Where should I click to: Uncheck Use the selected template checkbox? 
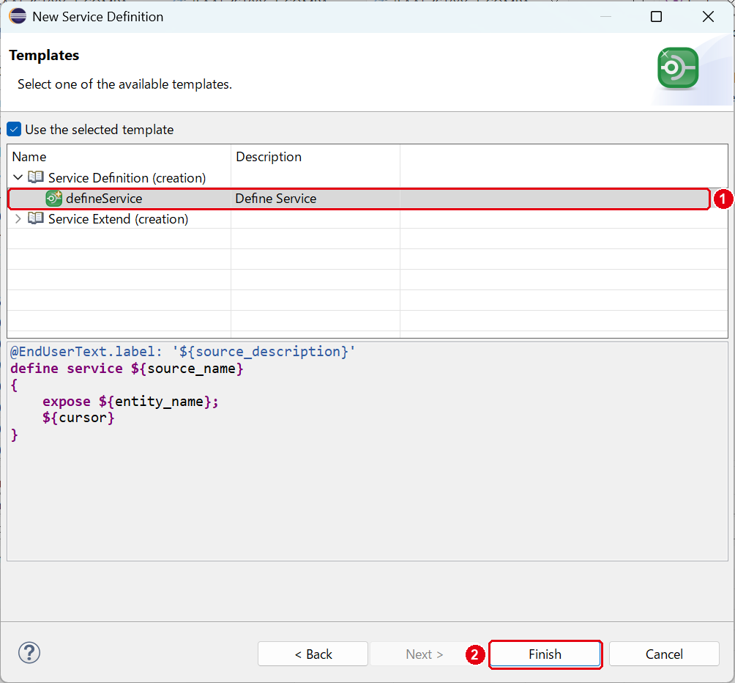click(x=14, y=129)
